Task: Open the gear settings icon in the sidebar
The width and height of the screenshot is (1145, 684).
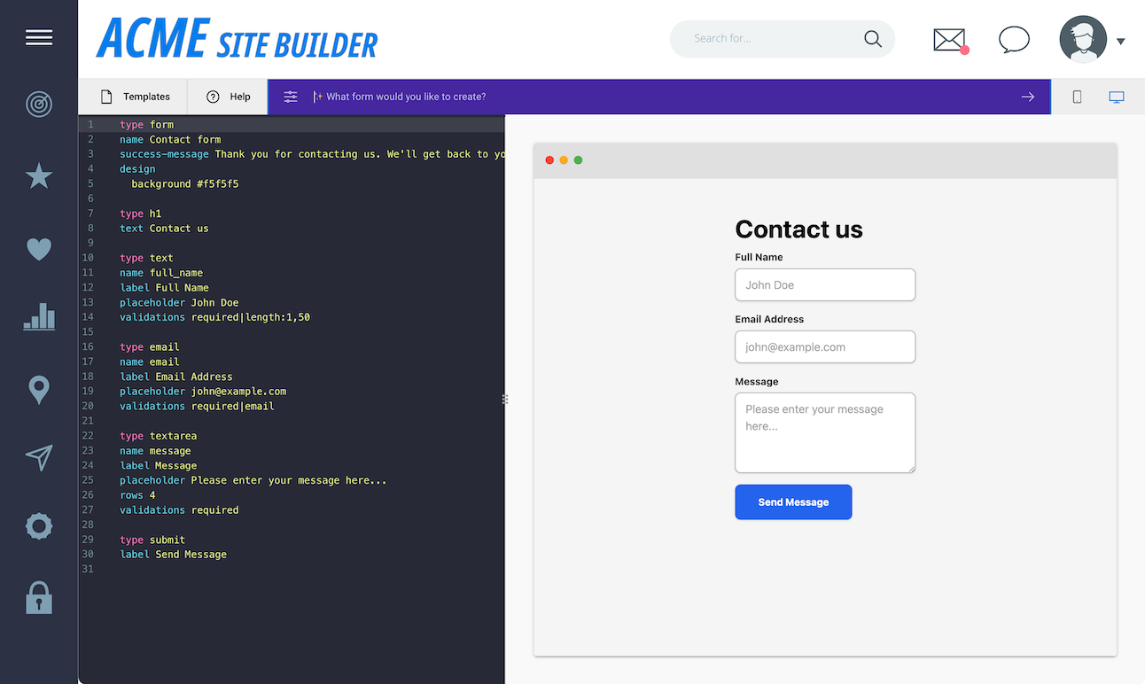Action: click(39, 526)
